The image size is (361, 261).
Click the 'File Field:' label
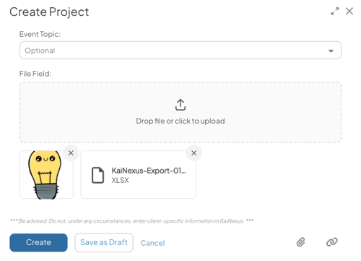pyautogui.click(x=35, y=74)
